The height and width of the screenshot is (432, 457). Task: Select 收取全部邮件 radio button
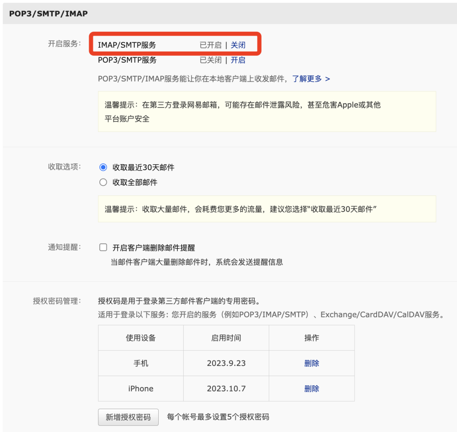pos(103,182)
